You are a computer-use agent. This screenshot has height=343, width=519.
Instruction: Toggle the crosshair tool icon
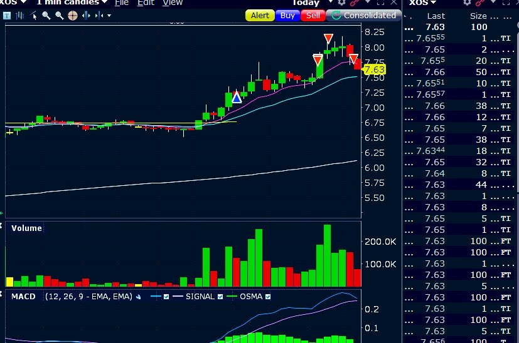(73, 16)
